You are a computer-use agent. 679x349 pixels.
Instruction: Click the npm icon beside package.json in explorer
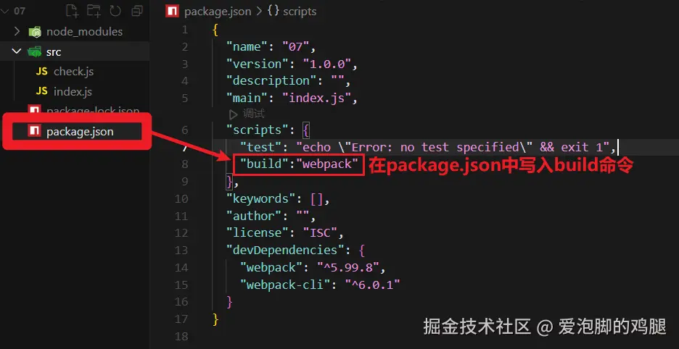pos(34,131)
